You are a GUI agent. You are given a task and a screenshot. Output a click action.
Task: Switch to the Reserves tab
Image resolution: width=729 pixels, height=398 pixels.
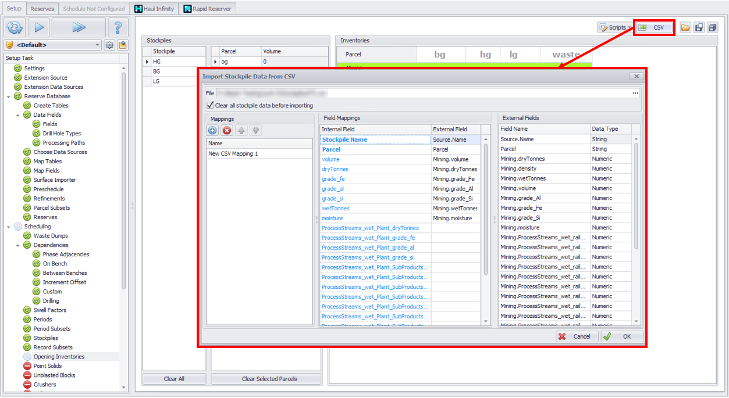pyautogui.click(x=42, y=9)
